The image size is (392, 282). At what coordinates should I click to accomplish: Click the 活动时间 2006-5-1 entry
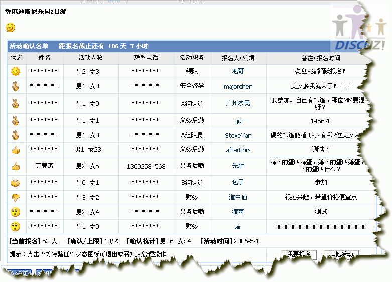point(230,241)
